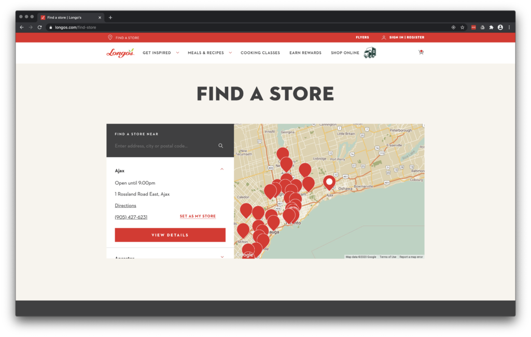Click Set As My Store link

click(x=198, y=216)
